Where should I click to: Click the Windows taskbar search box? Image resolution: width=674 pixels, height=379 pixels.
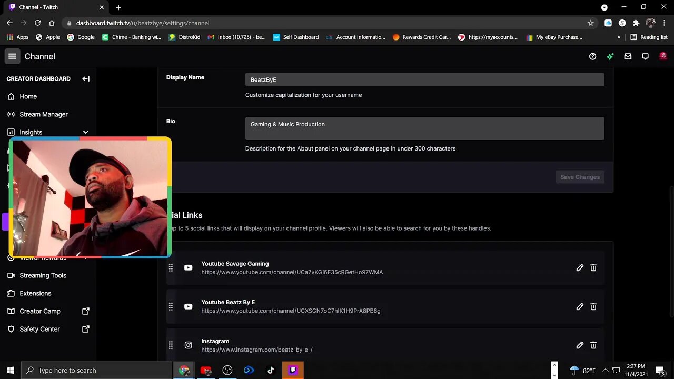(x=96, y=370)
